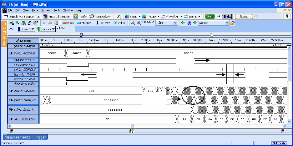Click the yellow question-mark help icon
Viewport: 293px width, 146px height.
pyautogui.click(x=287, y=16)
